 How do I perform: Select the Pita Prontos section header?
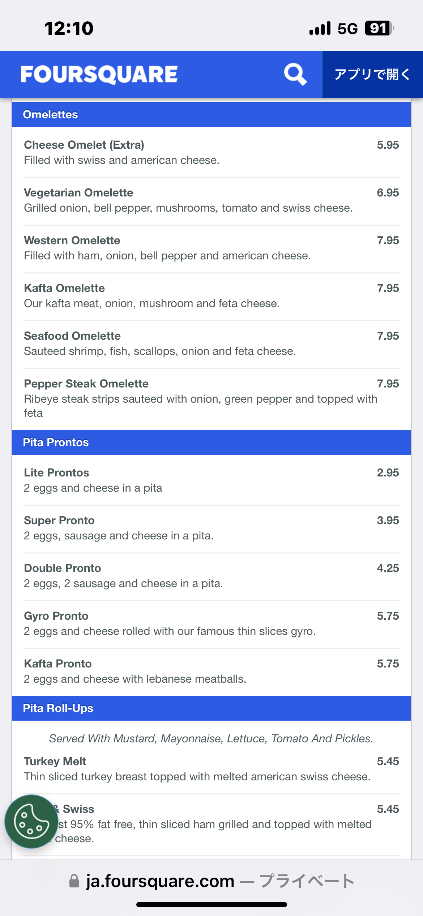[56, 442]
